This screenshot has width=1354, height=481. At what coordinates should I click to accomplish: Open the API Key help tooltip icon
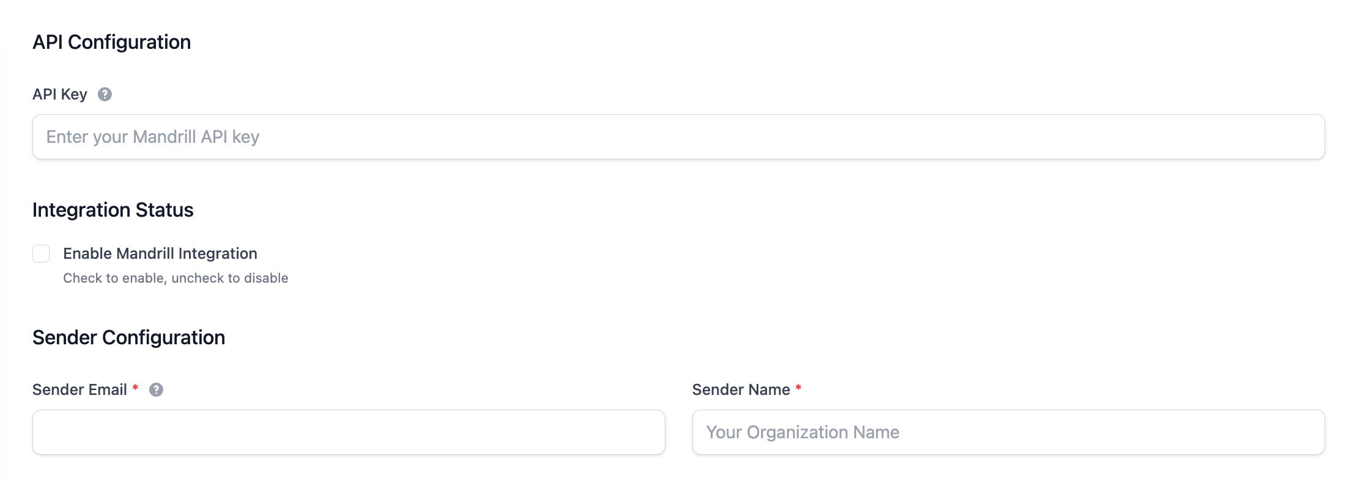(x=105, y=95)
